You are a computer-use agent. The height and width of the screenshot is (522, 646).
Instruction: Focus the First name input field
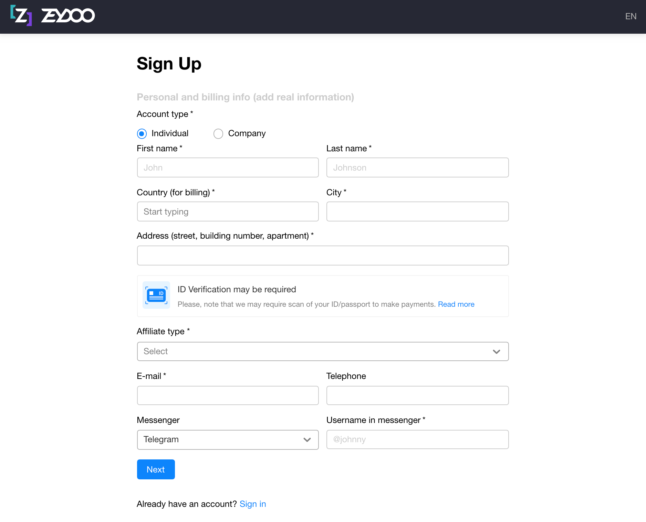pos(228,167)
